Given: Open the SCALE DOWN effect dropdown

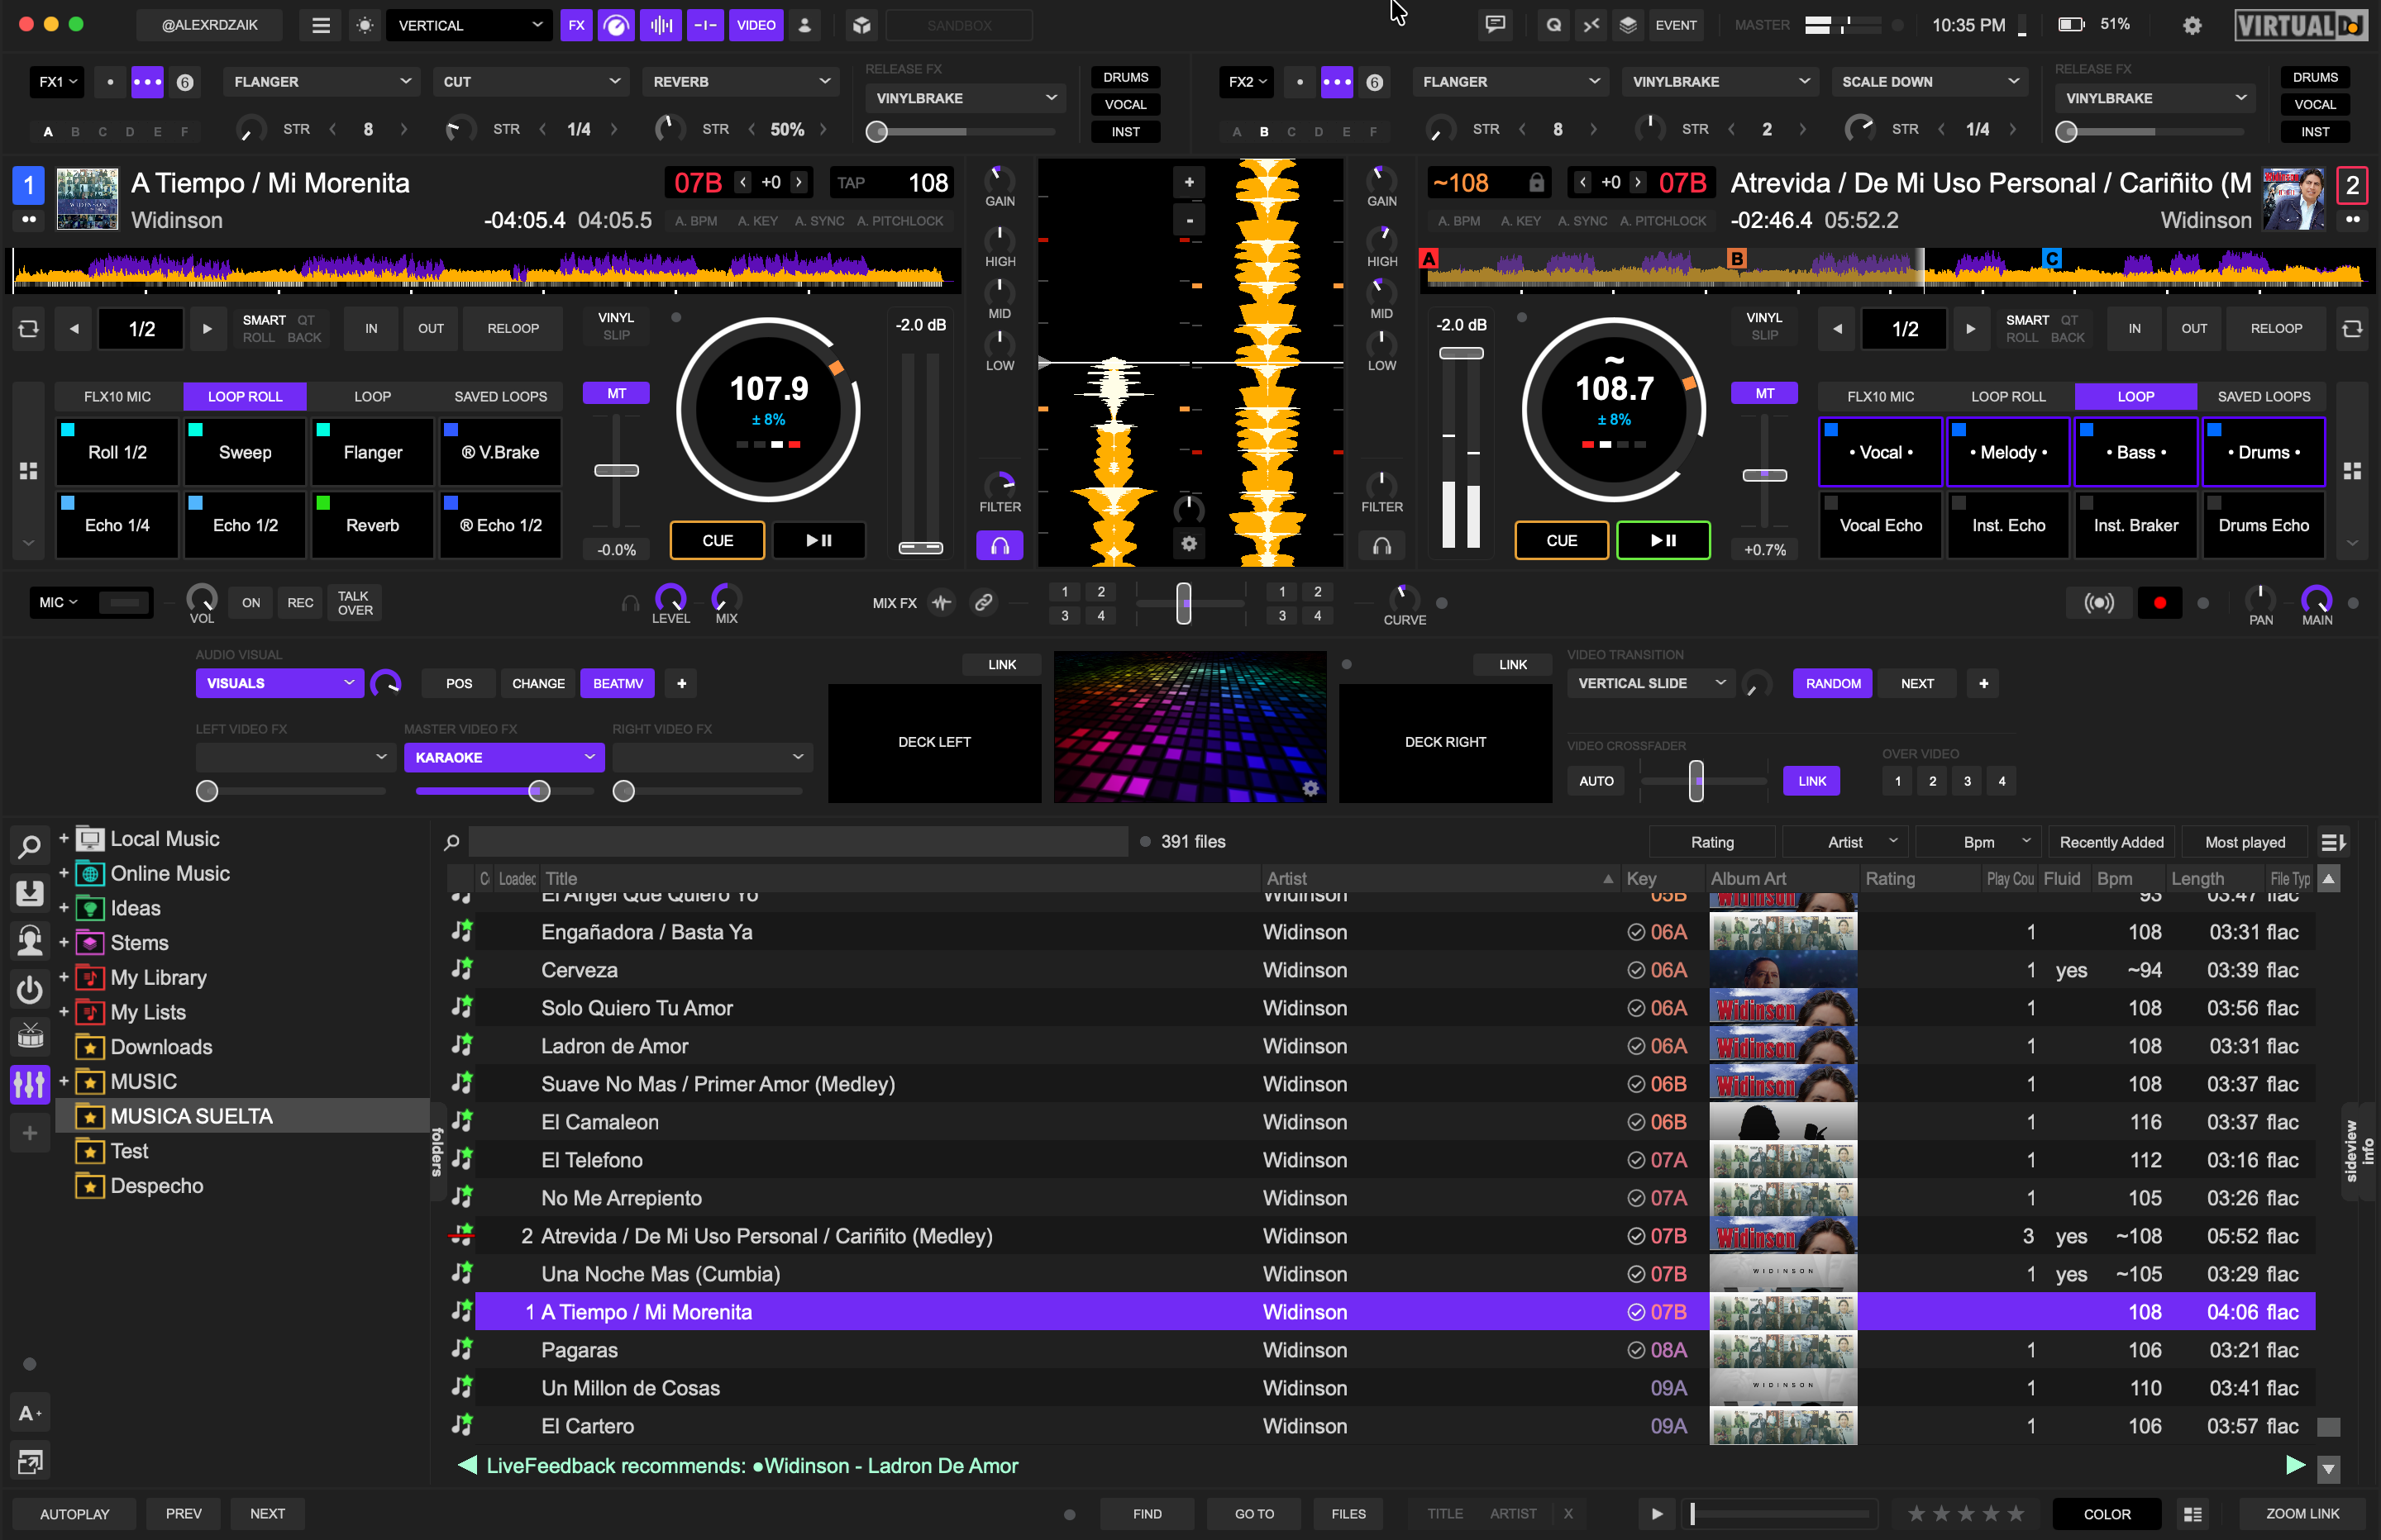Looking at the screenshot, I should pyautogui.click(x=1929, y=82).
